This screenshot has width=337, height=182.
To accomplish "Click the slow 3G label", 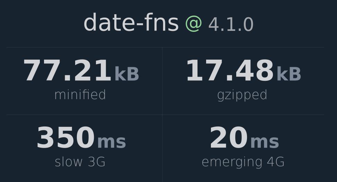I will point(80,162).
